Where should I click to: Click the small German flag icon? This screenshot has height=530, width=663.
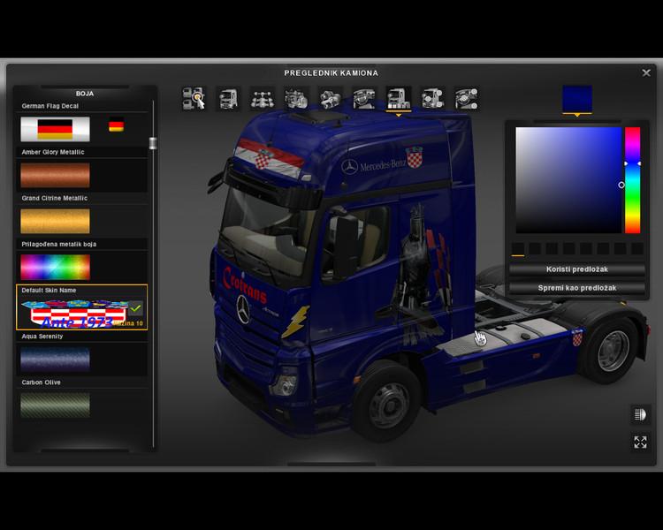[x=116, y=126]
